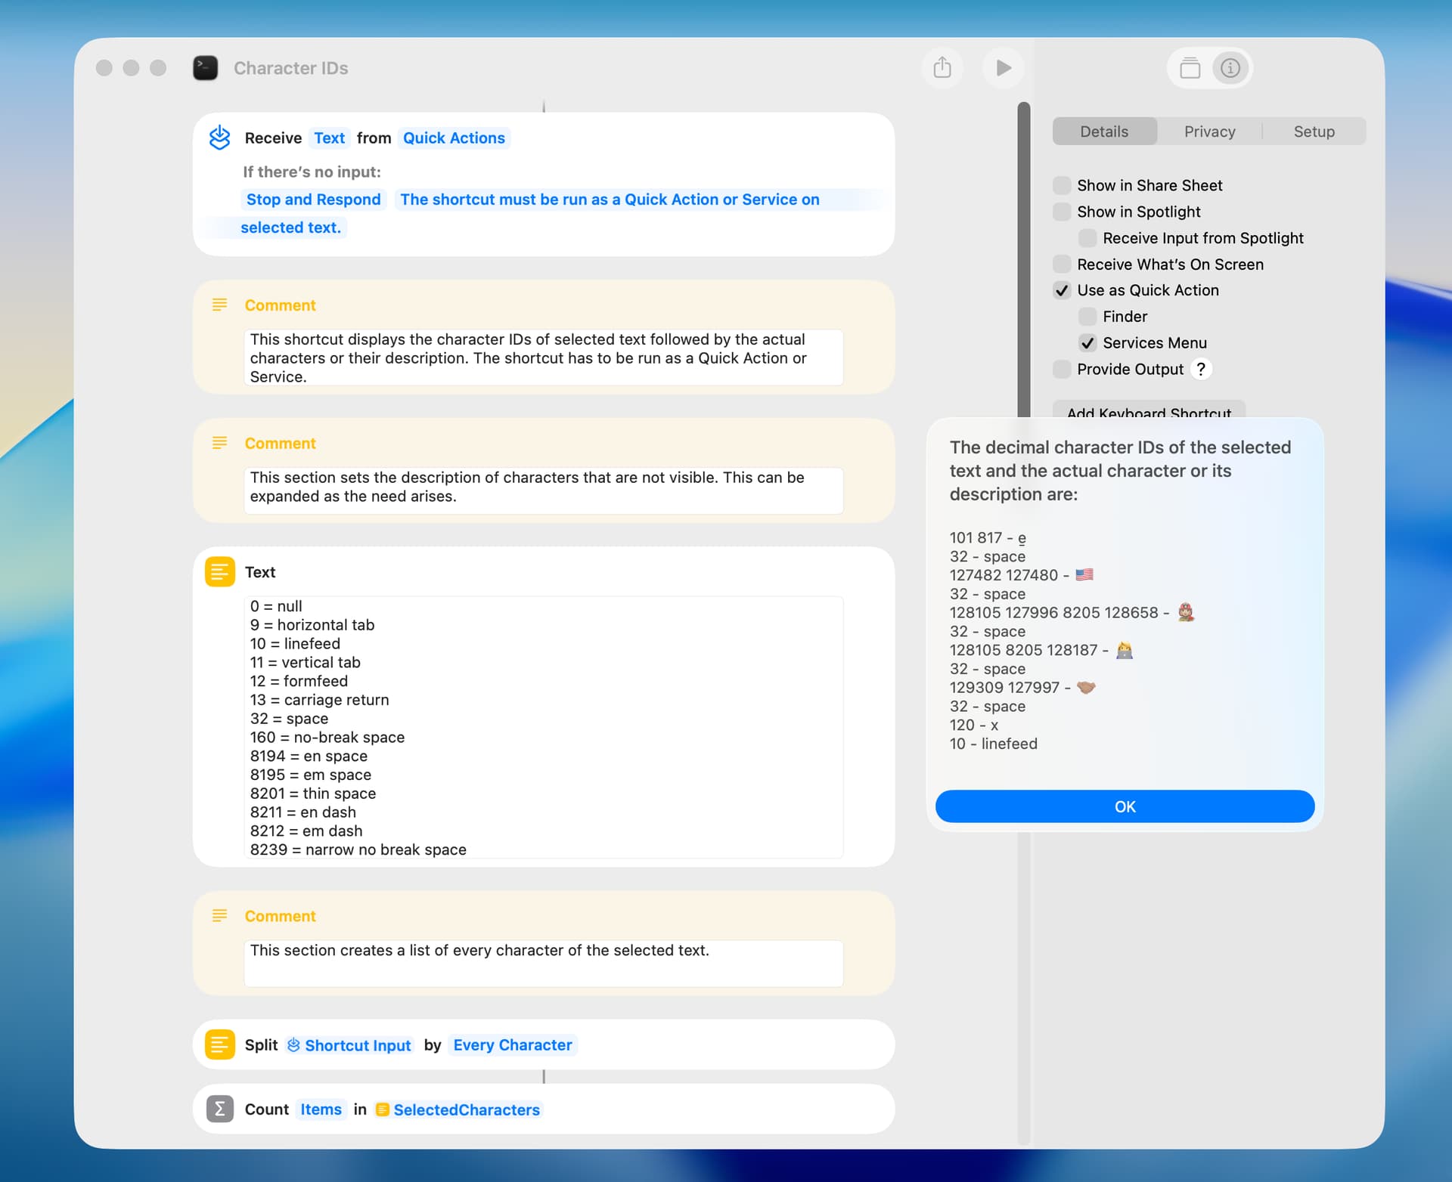The width and height of the screenshot is (1452, 1182).
Task: Enable Show in Share Sheet checkbox
Action: 1062,185
